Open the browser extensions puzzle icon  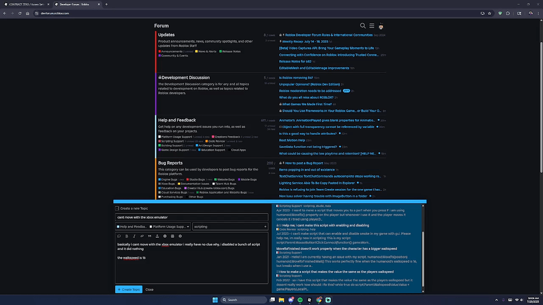[508, 13]
